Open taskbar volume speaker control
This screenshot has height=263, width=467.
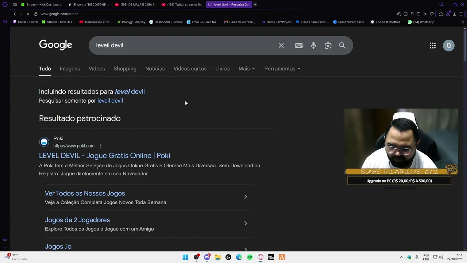pos(441,257)
